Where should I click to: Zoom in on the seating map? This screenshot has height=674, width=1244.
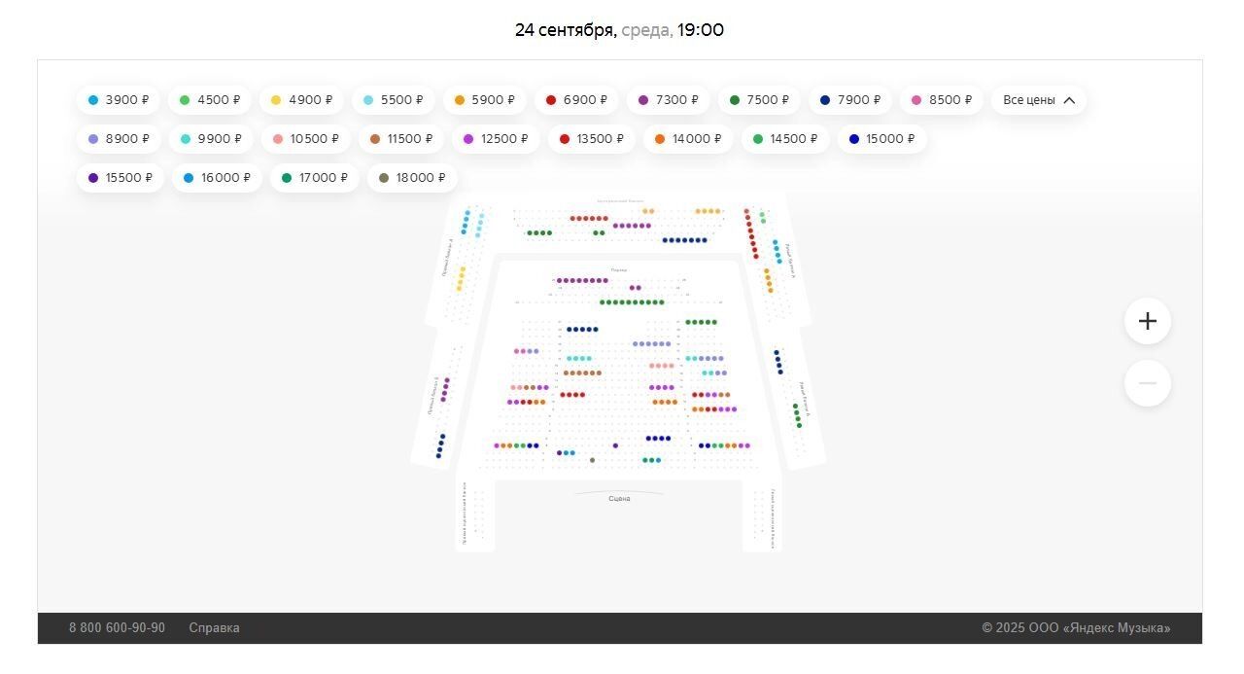point(1147,321)
